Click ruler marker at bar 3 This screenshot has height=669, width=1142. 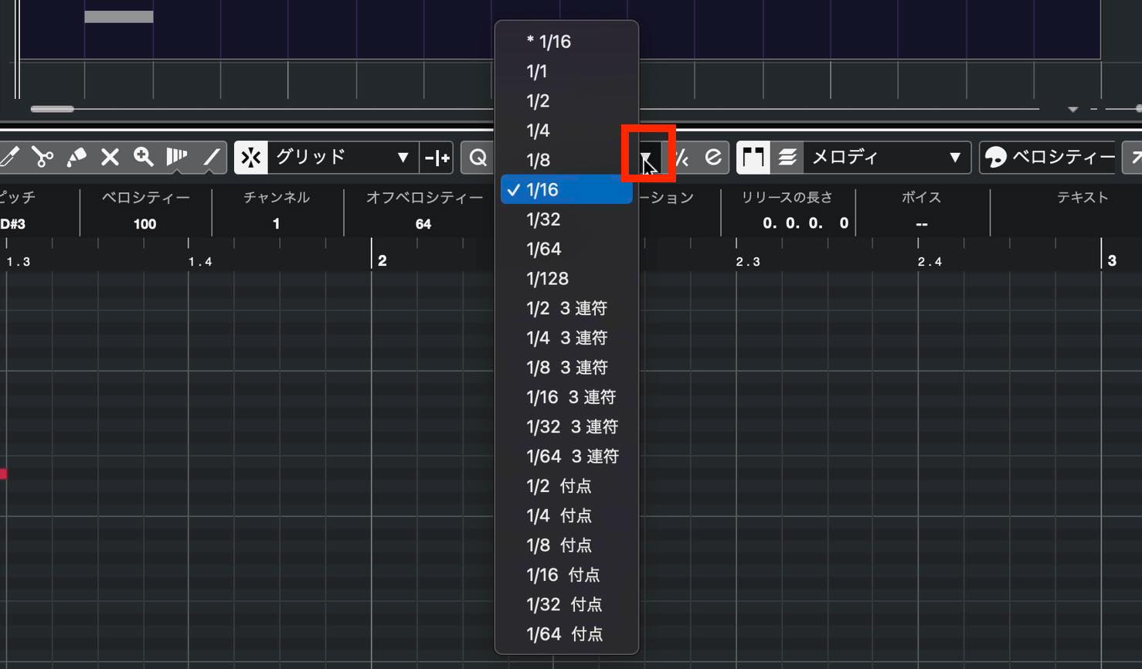(1112, 260)
